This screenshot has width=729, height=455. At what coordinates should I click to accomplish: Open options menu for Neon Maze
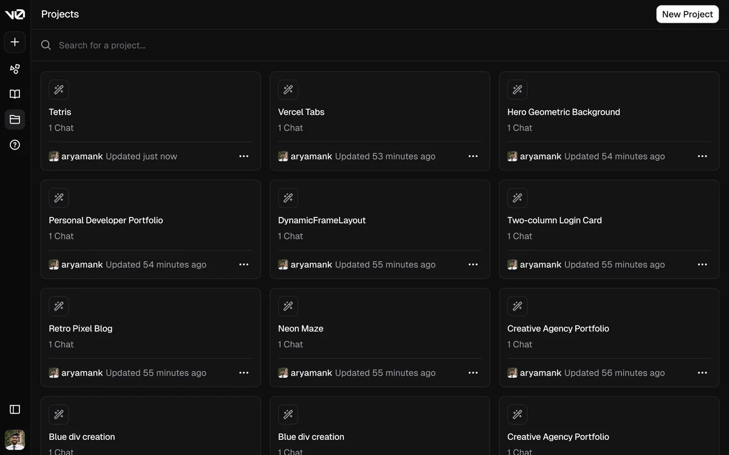[473, 372]
